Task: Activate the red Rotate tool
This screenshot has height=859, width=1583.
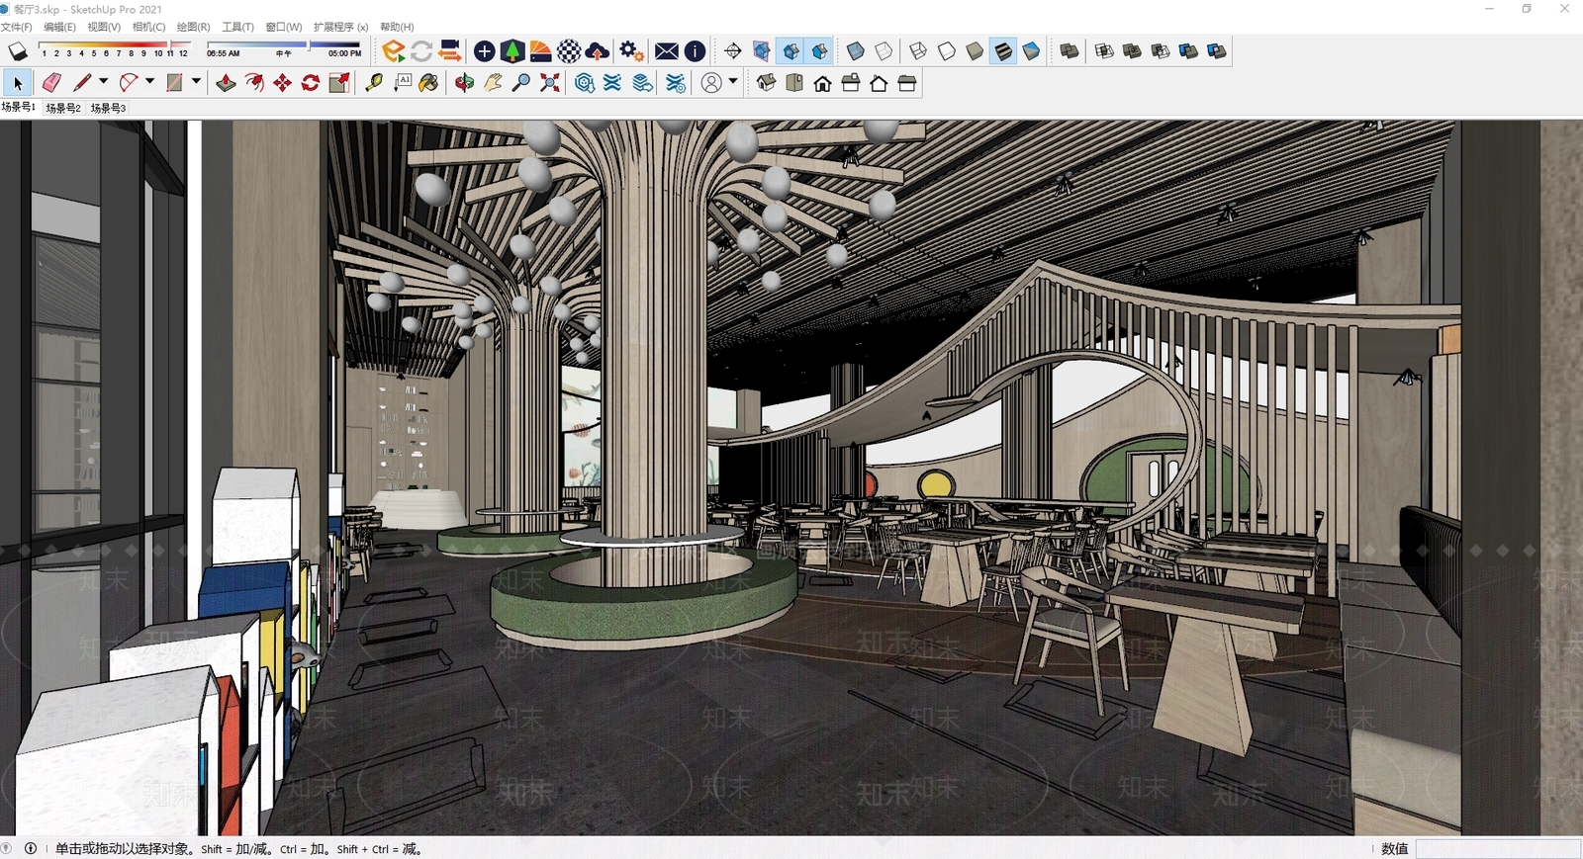Action: (x=311, y=83)
